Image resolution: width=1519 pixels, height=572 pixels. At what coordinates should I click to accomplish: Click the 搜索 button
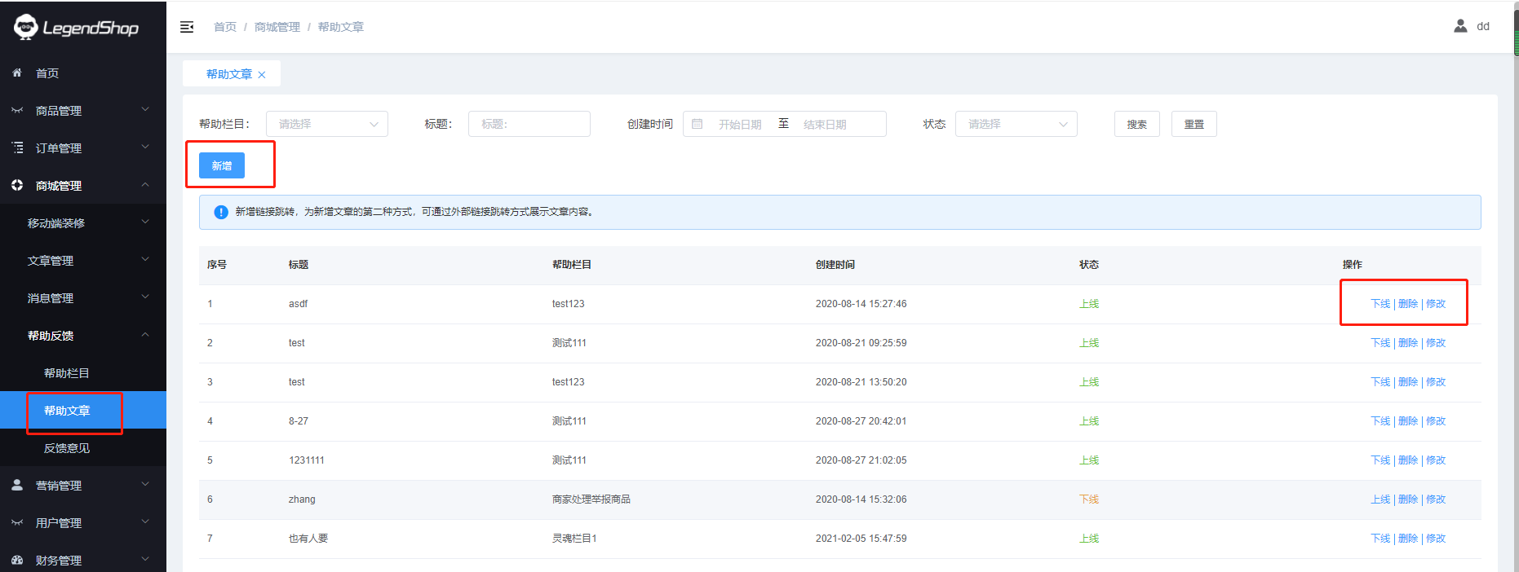point(1136,124)
